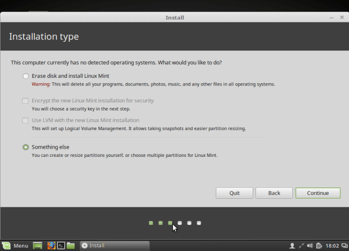Image resolution: width=349 pixels, height=251 pixels.
Task: Open the Terminal launcher in the panel
Action: (x=61, y=246)
